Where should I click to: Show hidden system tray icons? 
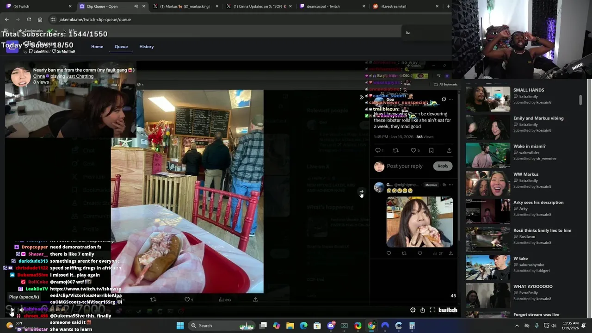coord(517,326)
